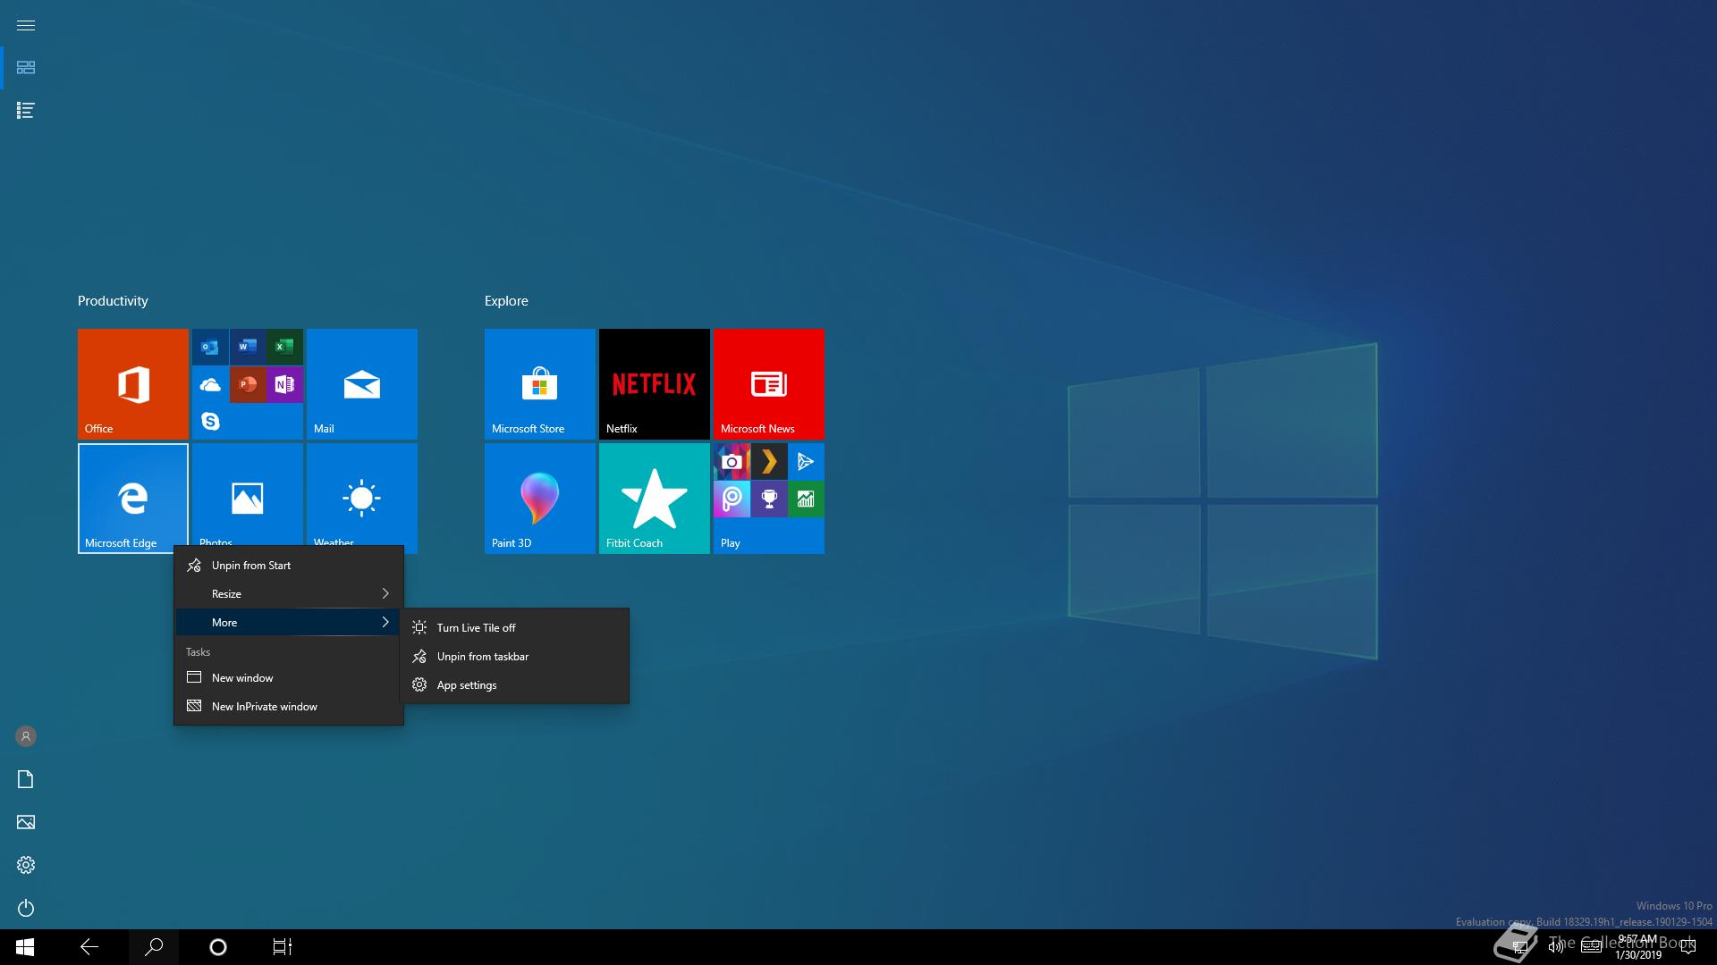Viewport: 1717px width, 965px height.
Task: Click the Explore group heading
Action: (x=506, y=301)
